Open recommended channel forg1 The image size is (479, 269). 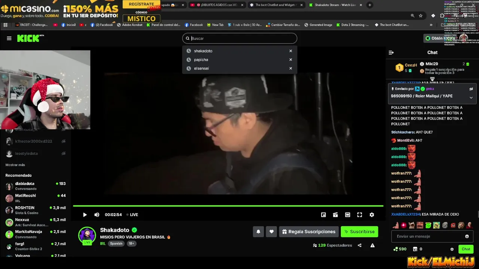coord(36,246)
